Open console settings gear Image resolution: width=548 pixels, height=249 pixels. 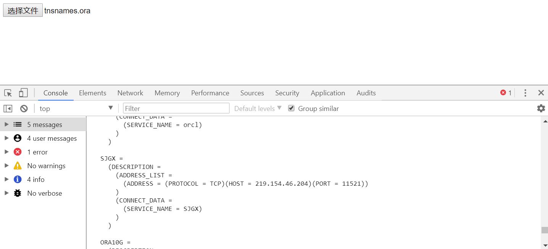point(541,108)
